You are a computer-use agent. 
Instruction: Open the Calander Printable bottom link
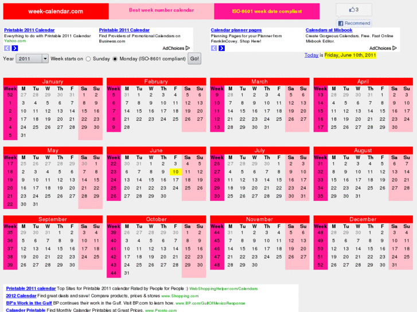pos(26,310)
